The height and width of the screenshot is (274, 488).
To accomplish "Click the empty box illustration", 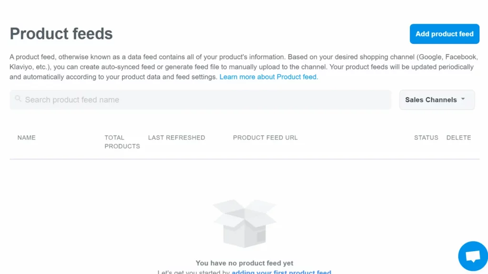I will [244, 223].
